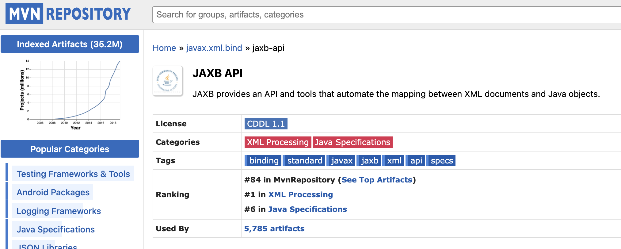The height and width of the screenshot is (249, 621).
Task: Select the api tag
Action: coord(415,160)
